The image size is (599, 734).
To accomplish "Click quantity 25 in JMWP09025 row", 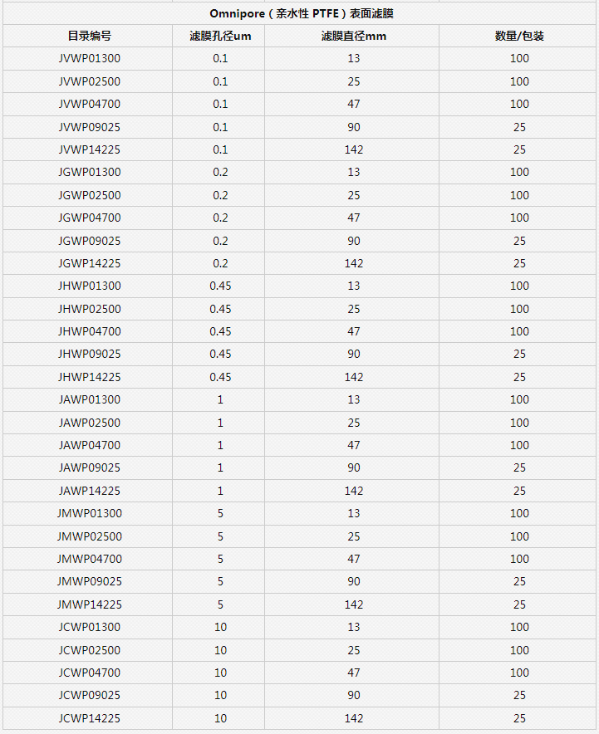I will (x=519, y=581).
